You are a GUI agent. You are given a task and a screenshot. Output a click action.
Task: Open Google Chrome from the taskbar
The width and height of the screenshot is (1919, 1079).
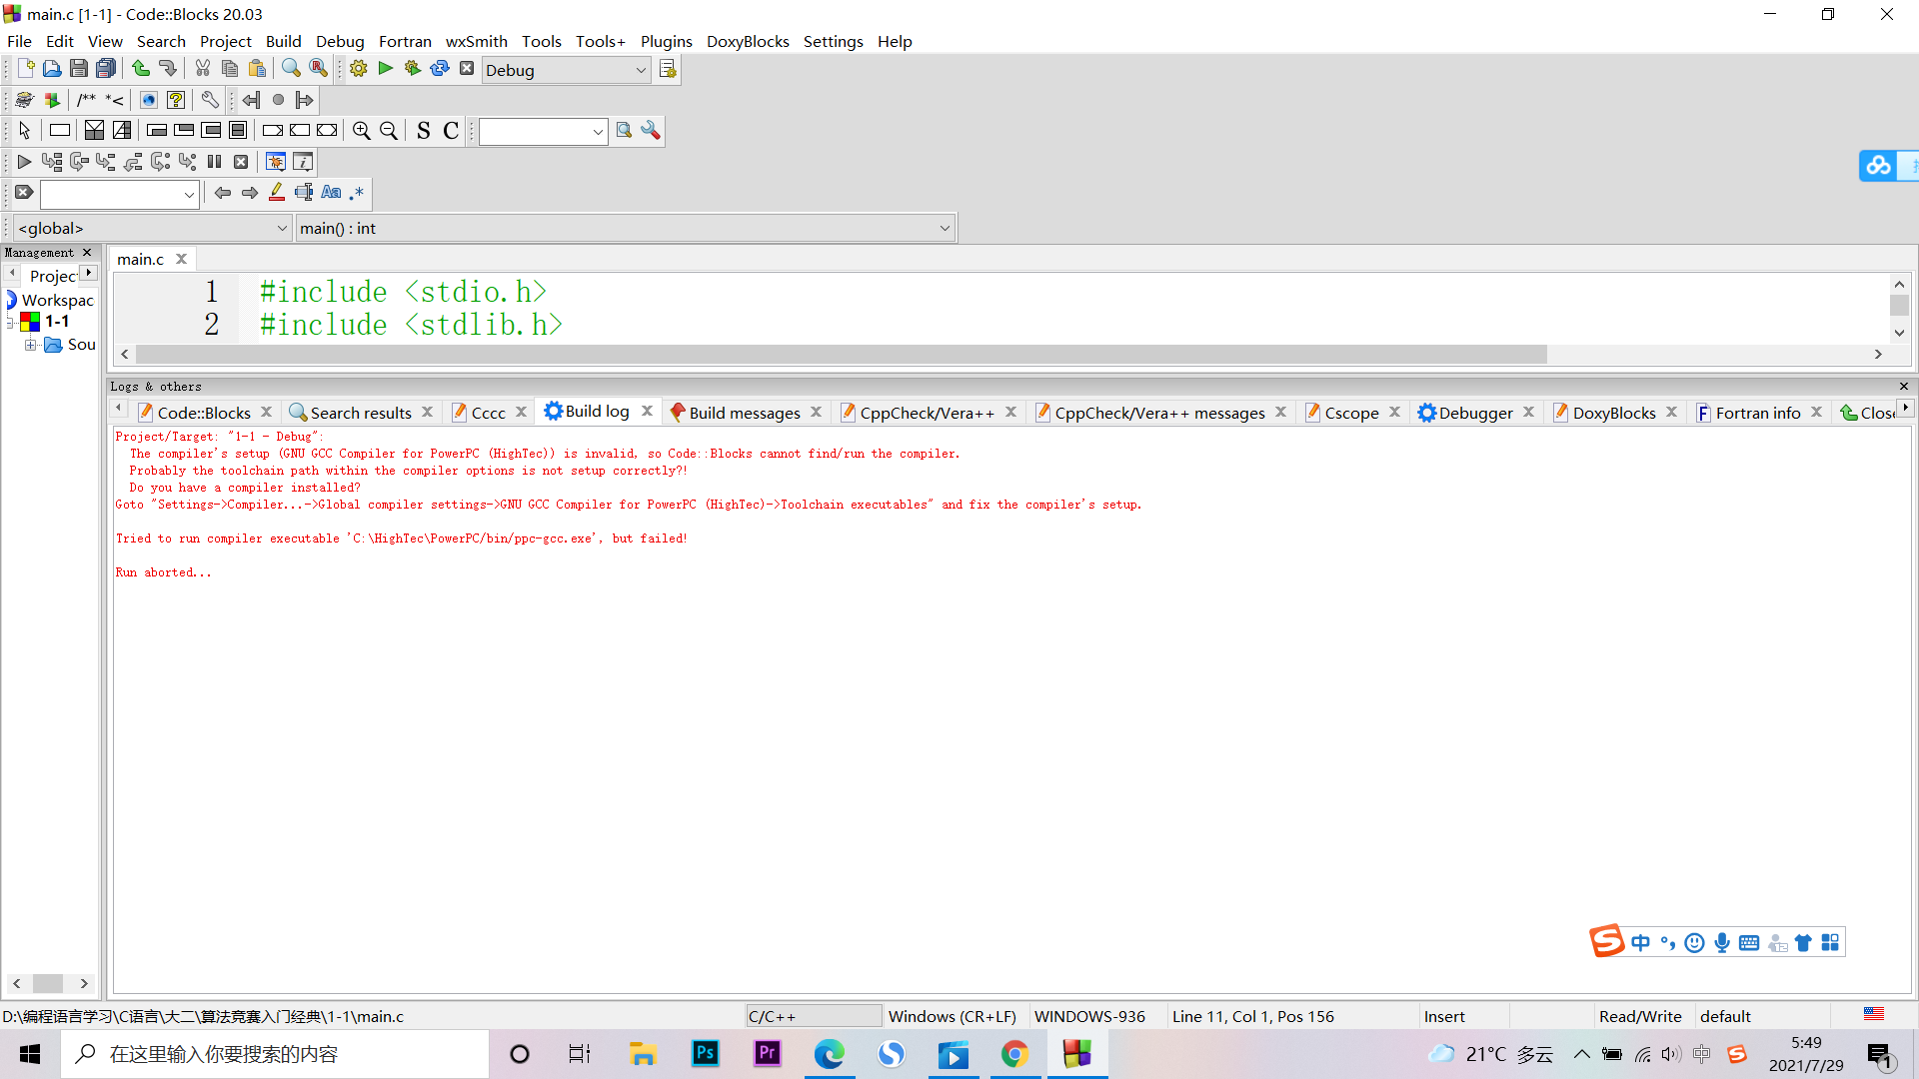coord(1014,1054)
